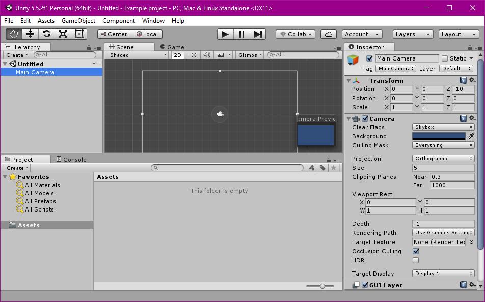
Task: Enable the HDR checkbox
Action: coord(416,260)
